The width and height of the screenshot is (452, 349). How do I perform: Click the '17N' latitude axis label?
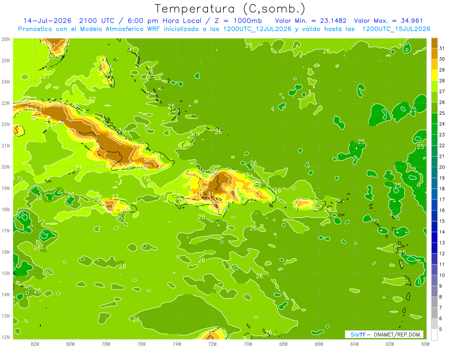coord(6,230)
